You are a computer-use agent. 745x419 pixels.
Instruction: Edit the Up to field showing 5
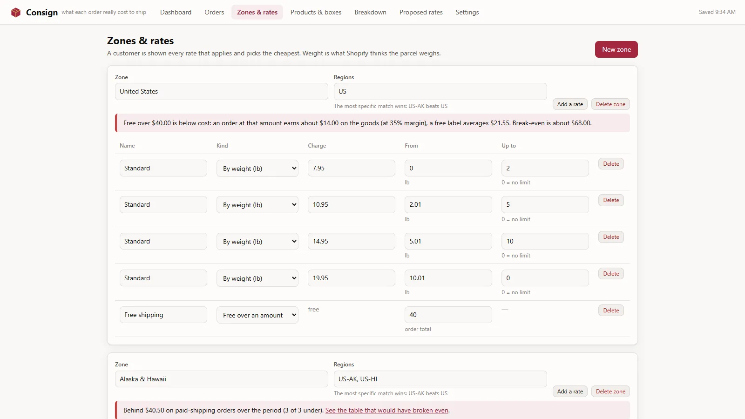545,204
